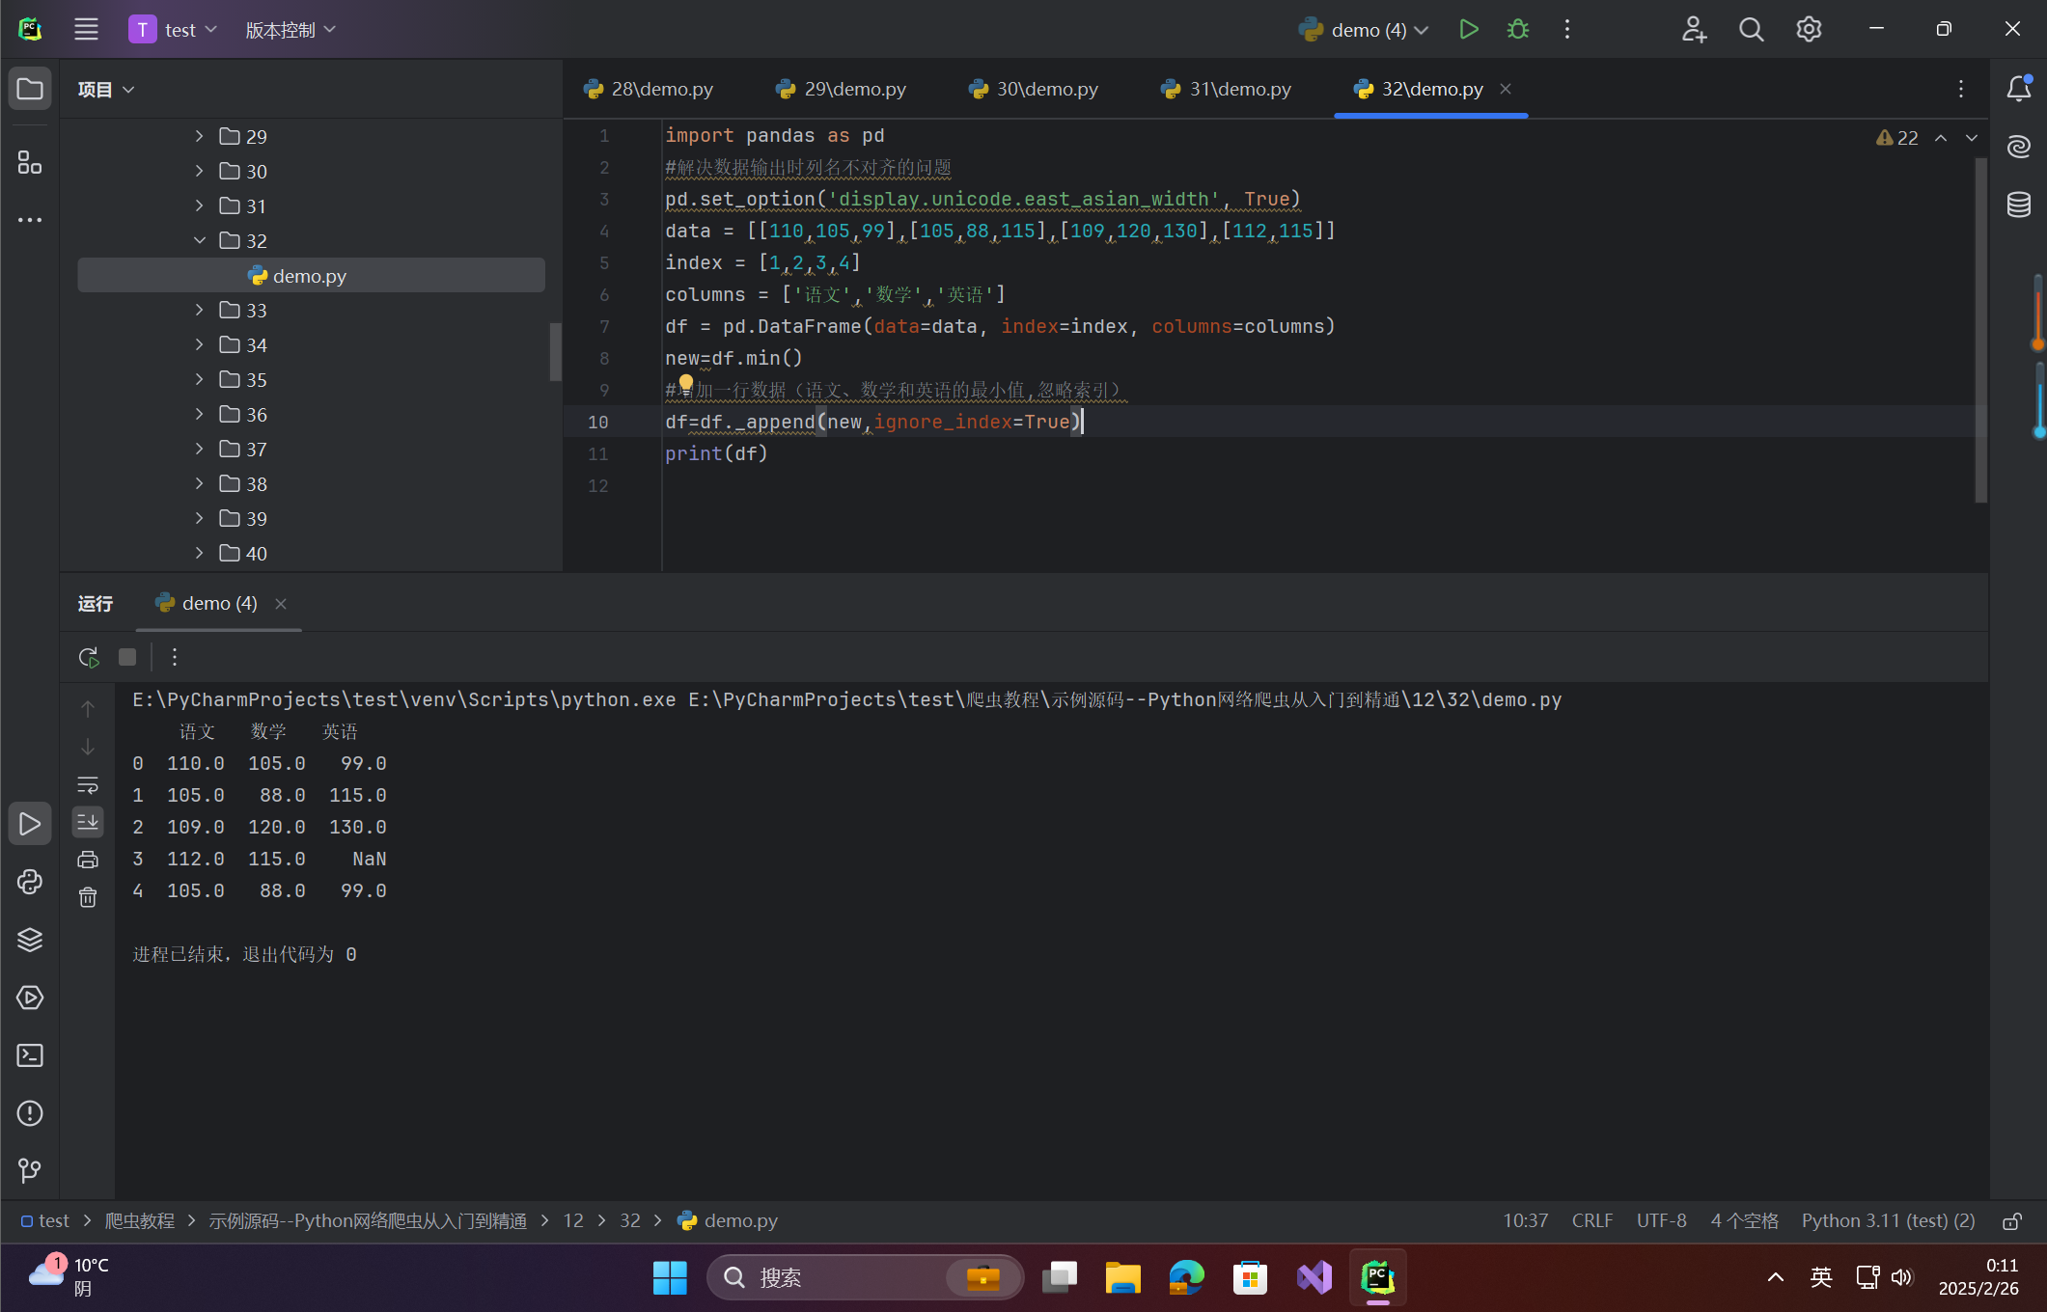Switch to the 31\demo.py tab
Screen dimensions: 2047x1312
point(1227,89)
